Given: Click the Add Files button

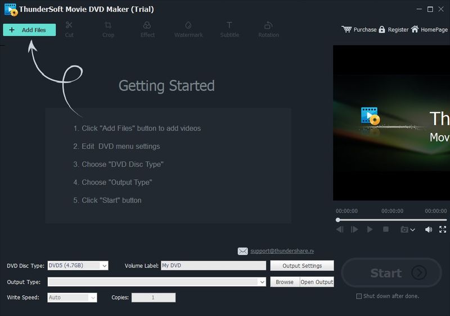Looking at the screenshot, I should tap(29, 30).
